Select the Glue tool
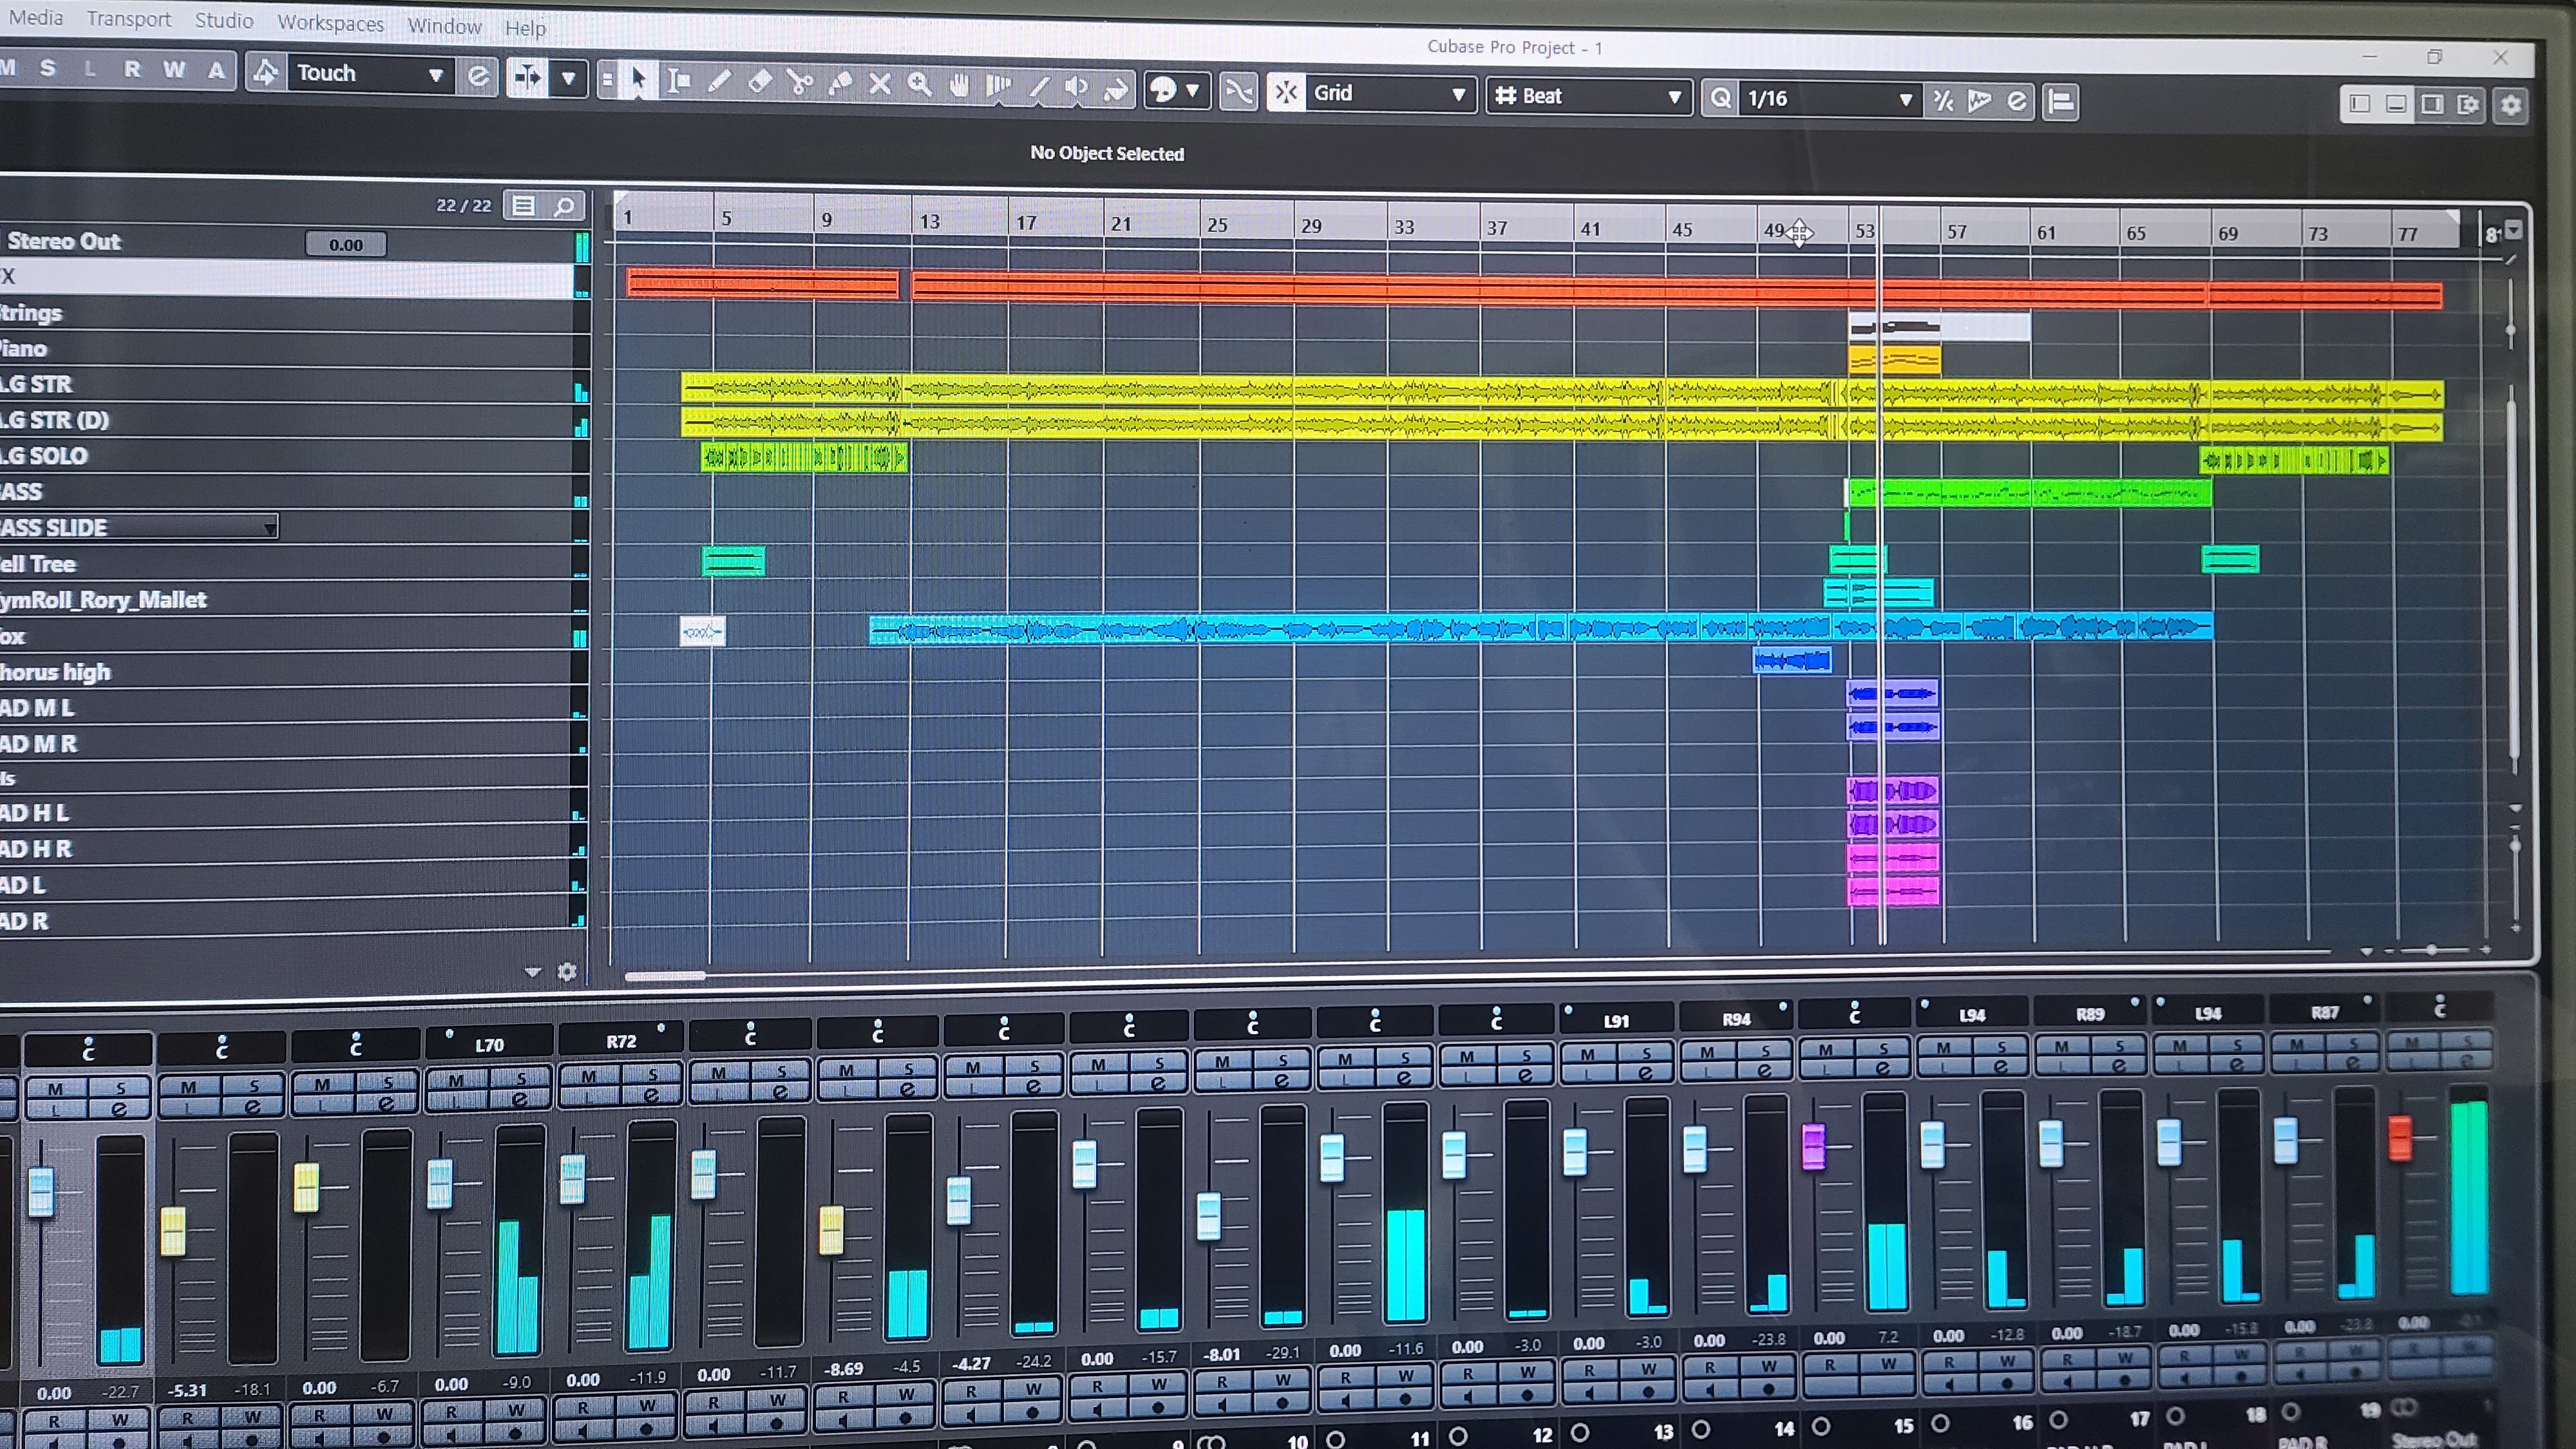 coord(840,83)
